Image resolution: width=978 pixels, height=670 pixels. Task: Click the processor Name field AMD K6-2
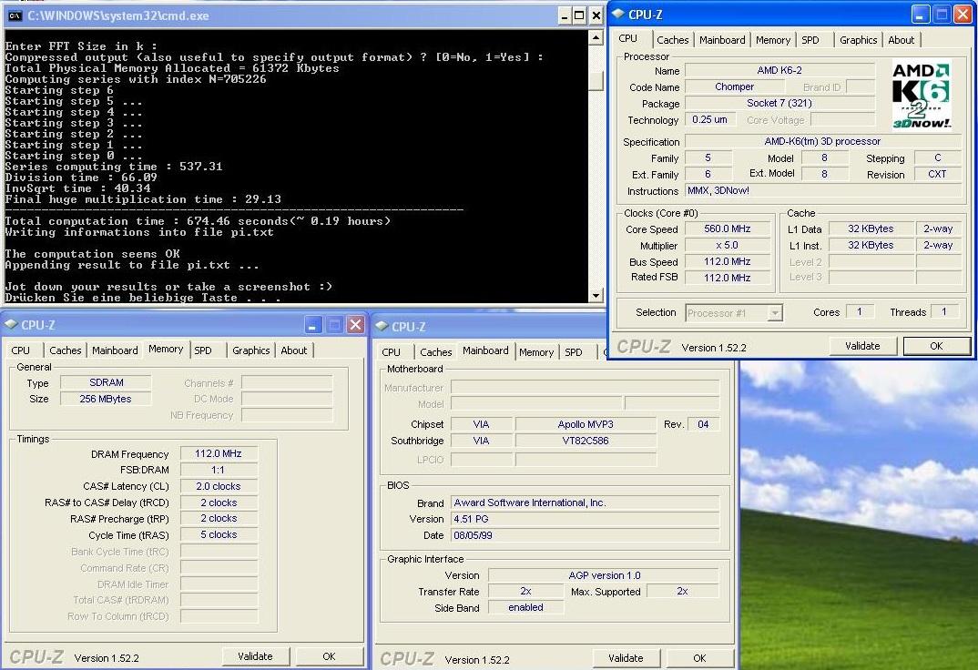pyautogui.click(x=779, y=70)
